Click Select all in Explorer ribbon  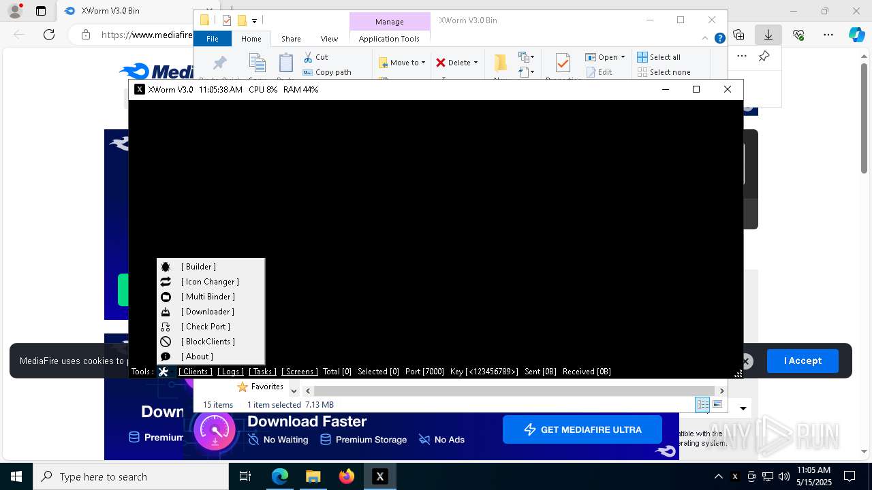pyautogui.click(x=658, y=57)
